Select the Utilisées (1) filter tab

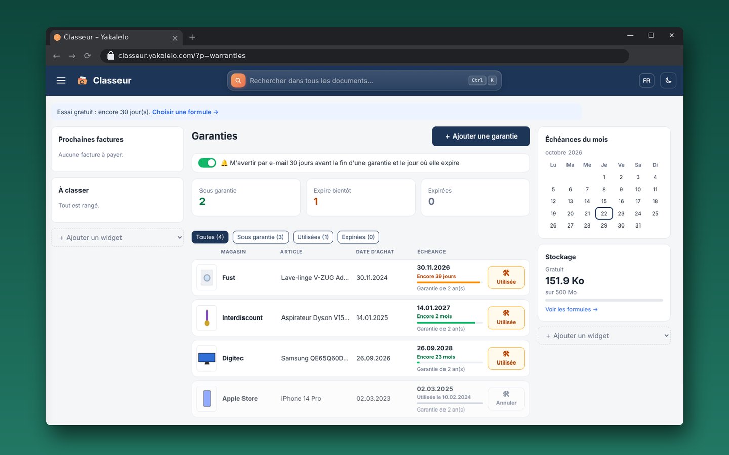point(313,237)
